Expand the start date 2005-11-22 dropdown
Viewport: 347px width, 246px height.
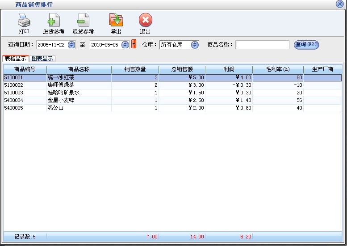click(x=71, y=45)
